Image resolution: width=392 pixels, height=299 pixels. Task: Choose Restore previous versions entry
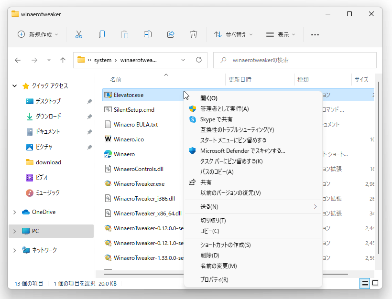coord(253,192)
